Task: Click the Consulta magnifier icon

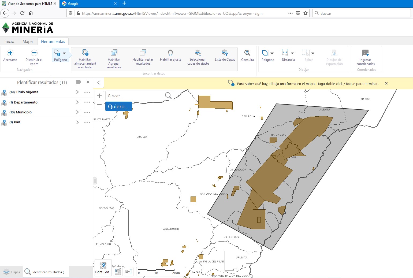Action: click(x=247, y=53)
